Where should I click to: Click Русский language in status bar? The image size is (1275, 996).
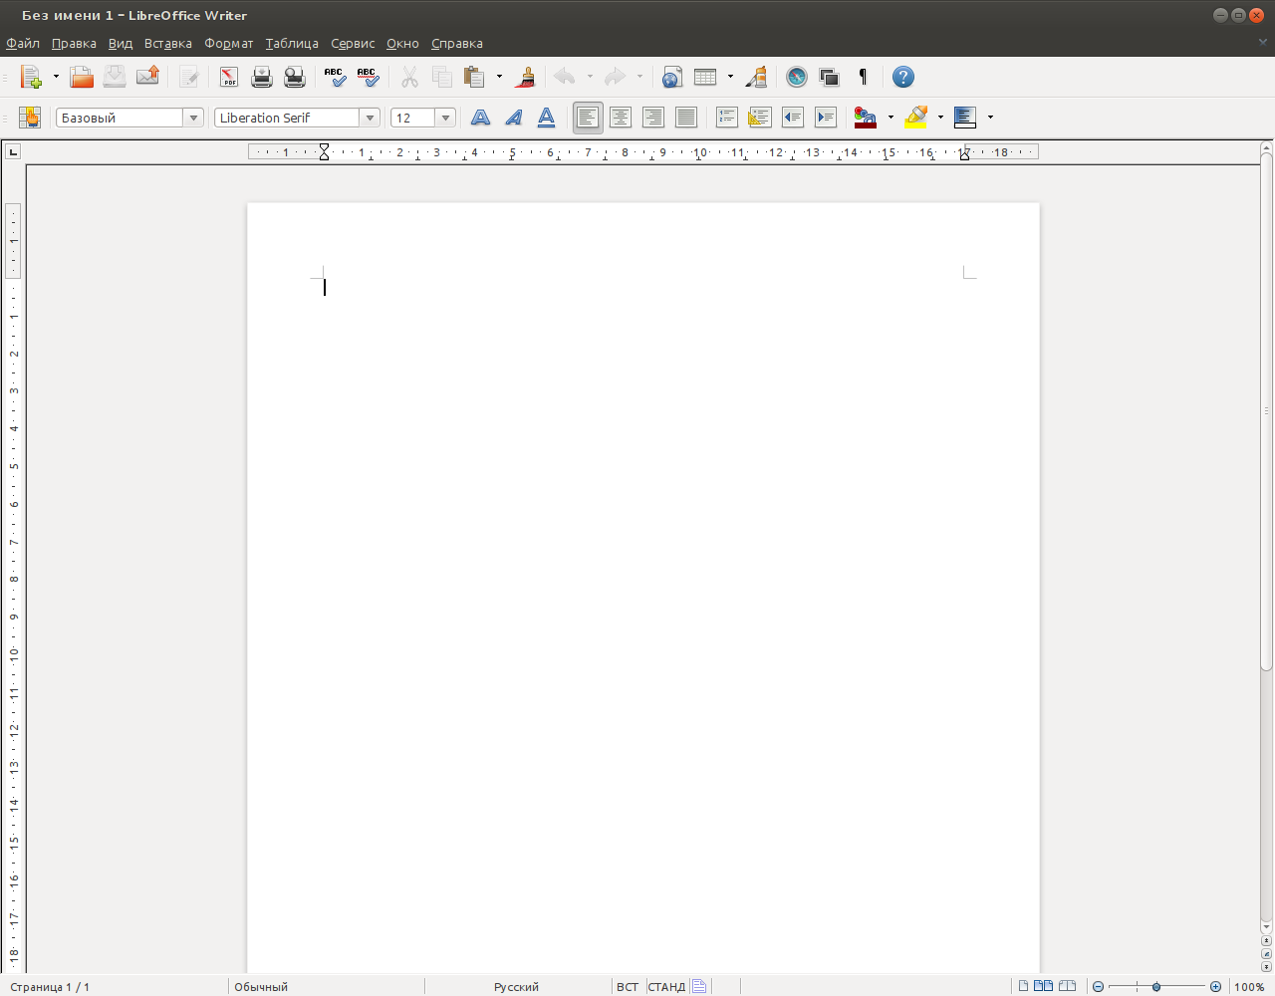516,987
